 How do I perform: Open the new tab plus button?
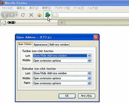62,23
